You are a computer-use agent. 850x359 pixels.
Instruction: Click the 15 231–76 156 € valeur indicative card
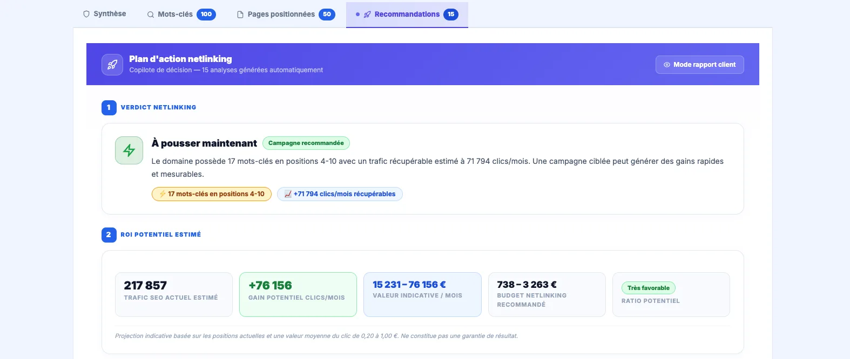[422, 294]
